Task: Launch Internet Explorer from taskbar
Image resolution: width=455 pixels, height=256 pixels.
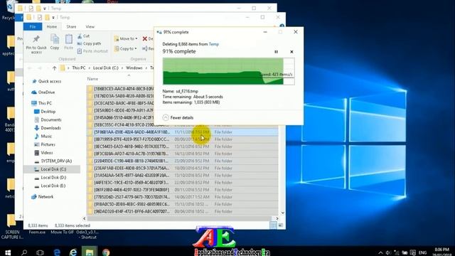Action: point(73,252)
